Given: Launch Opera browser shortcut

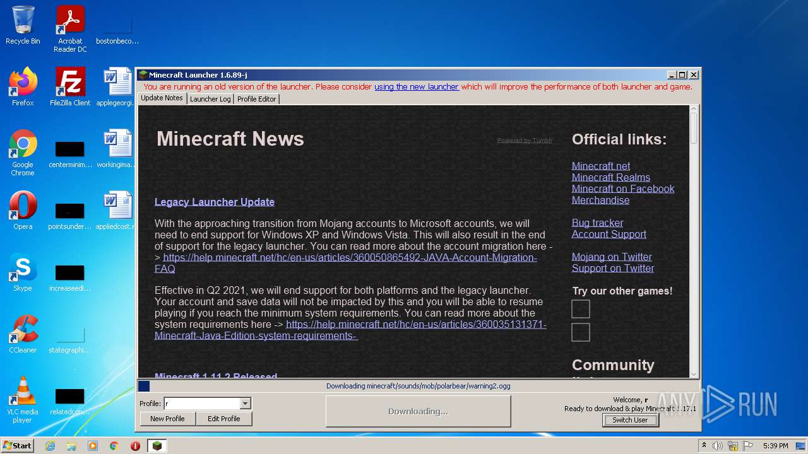Looking at the screenshot, I should [23, 211].
